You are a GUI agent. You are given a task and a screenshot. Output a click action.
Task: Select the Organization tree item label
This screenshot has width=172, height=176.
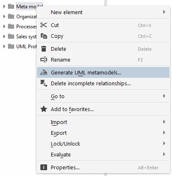click(27, 17)
